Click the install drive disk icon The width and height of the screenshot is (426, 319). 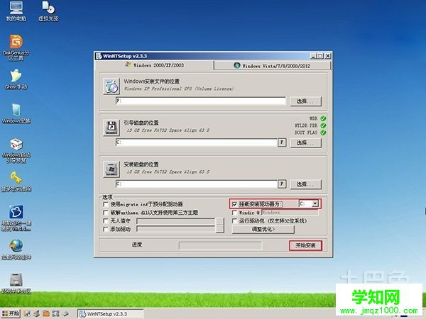pyautogui.click(x=111, y=169)
